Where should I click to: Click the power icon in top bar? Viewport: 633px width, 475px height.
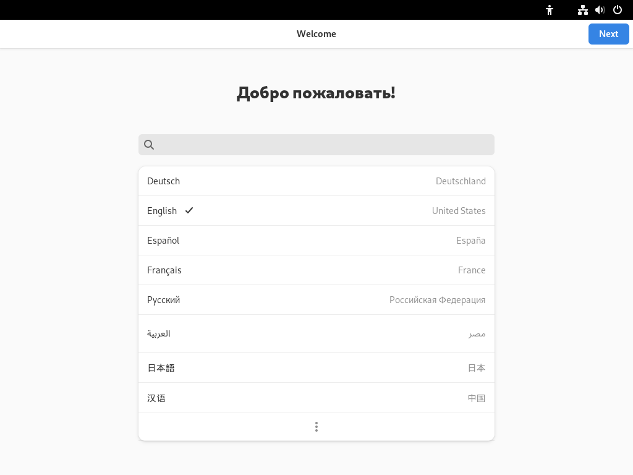click(618, 10)
